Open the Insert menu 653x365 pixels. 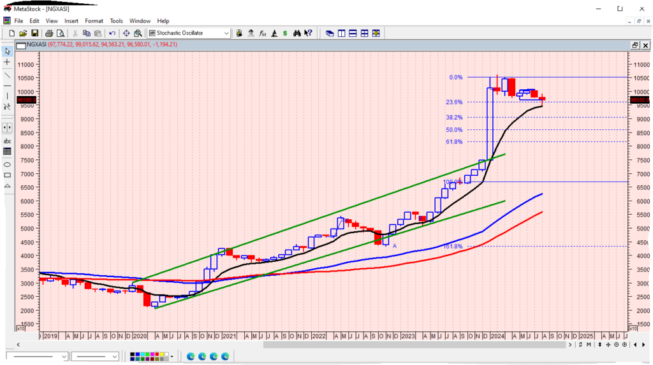(71, 21)
